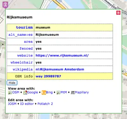View area with Bing link
The width and height of the screenshot is (127, 119).
pyautogui.click(x=49, y=92)
